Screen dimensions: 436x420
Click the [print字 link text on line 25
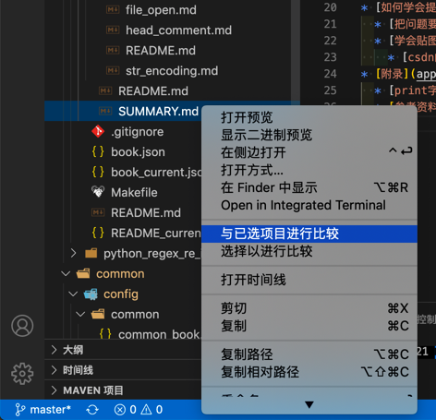pyautogui.click(x=412, y=90)
